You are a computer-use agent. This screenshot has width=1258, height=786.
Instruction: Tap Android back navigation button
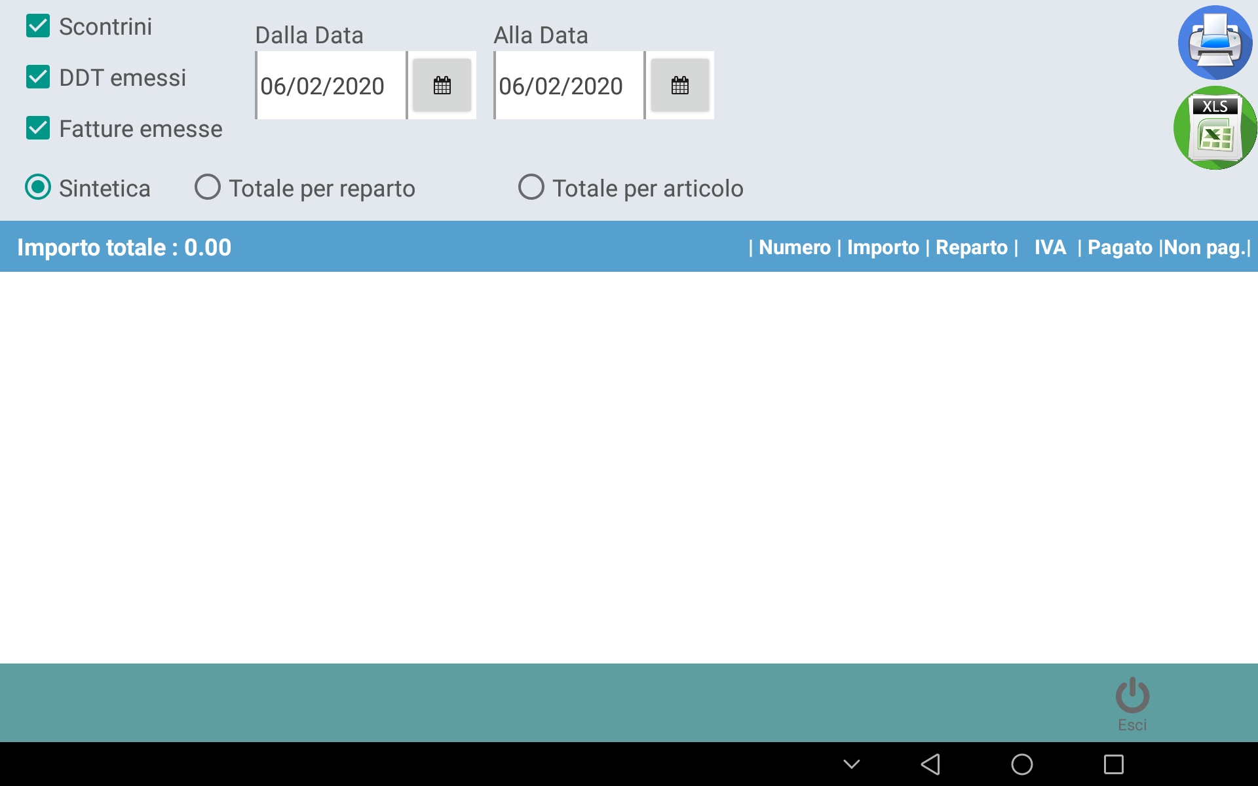point(930,764)
